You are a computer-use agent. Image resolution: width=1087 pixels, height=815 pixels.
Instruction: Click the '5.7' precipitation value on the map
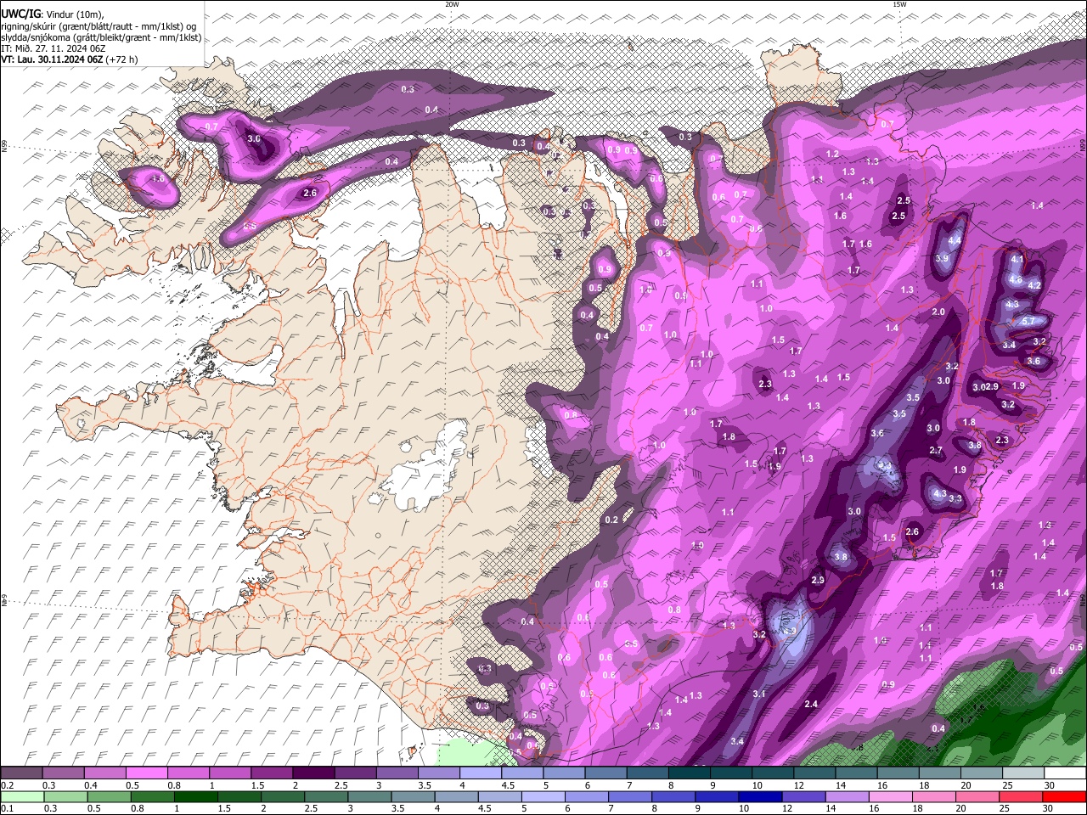[x=1028, y=321]
